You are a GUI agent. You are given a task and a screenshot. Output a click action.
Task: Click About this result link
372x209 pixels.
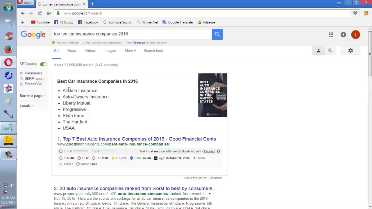(x=195, y=178)
